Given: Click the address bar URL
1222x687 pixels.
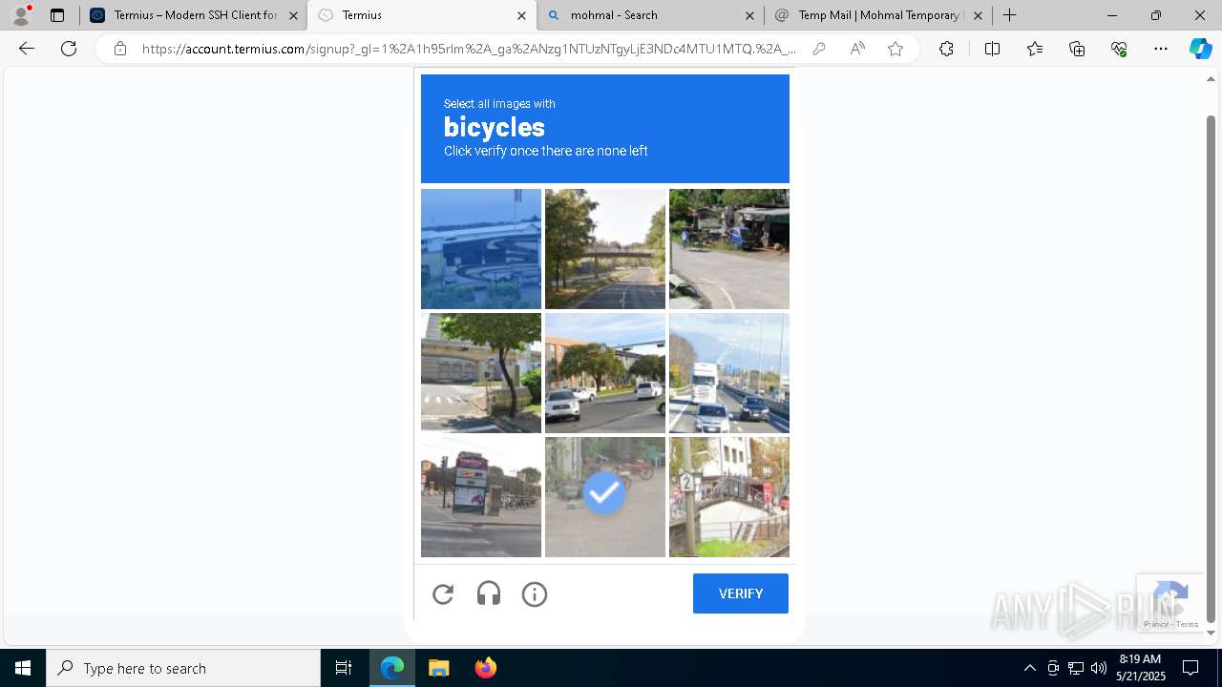Looking at the screenshot, I should [468, 49].
